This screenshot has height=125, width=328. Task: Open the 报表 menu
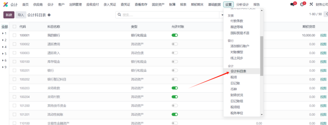(x=183, y=4)
